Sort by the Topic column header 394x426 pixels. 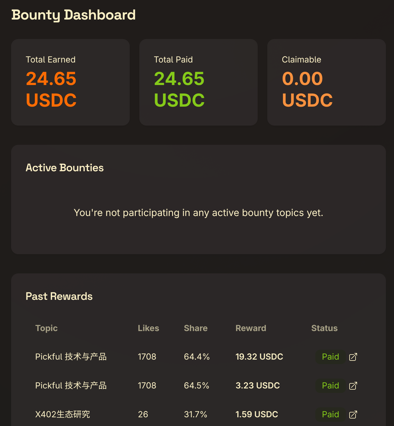[x=46, y=328]
